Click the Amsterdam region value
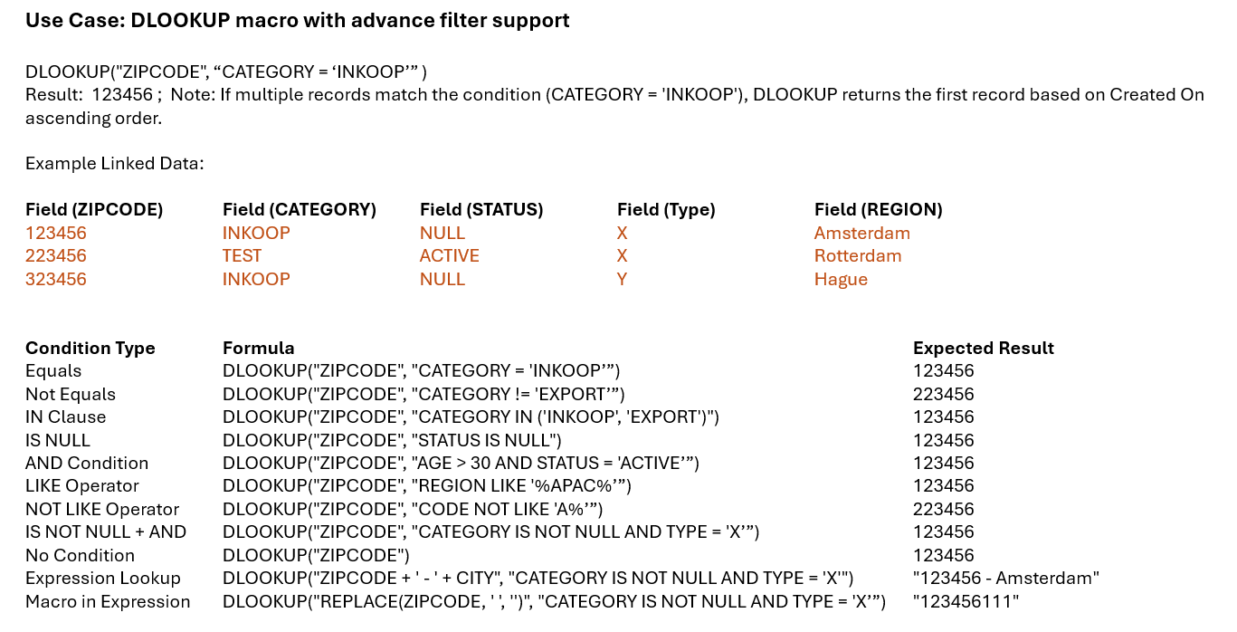The image size is (1237, 632). click(861, 233)
